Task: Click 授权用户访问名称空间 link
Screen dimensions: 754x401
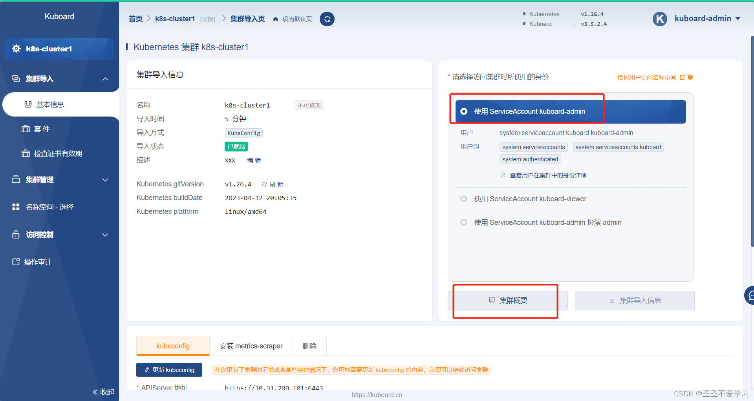Action: click(x=647, y=77)
